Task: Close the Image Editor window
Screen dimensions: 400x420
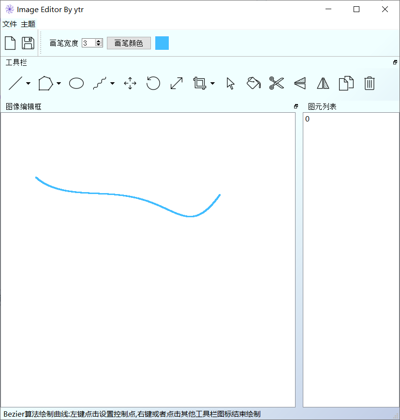Action: (385, 9)
